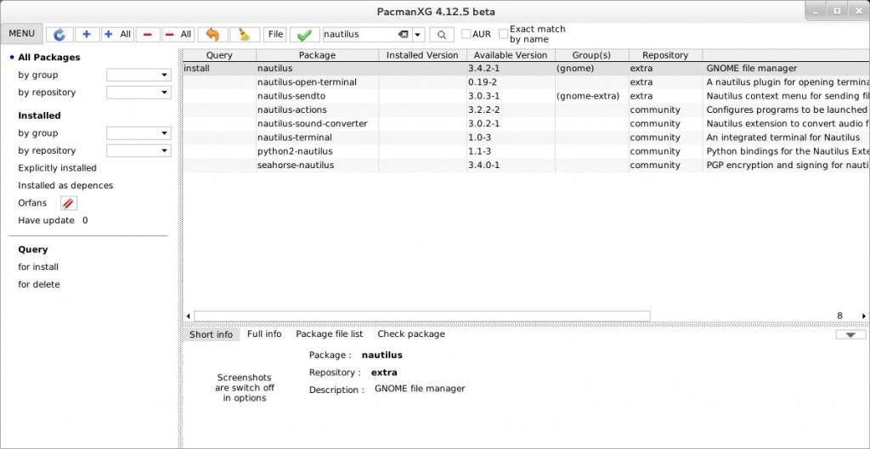This screenshot has height=449, width=870.
Task: Select the nautilus-sendto package row
Action: click(x=526, y=96)
